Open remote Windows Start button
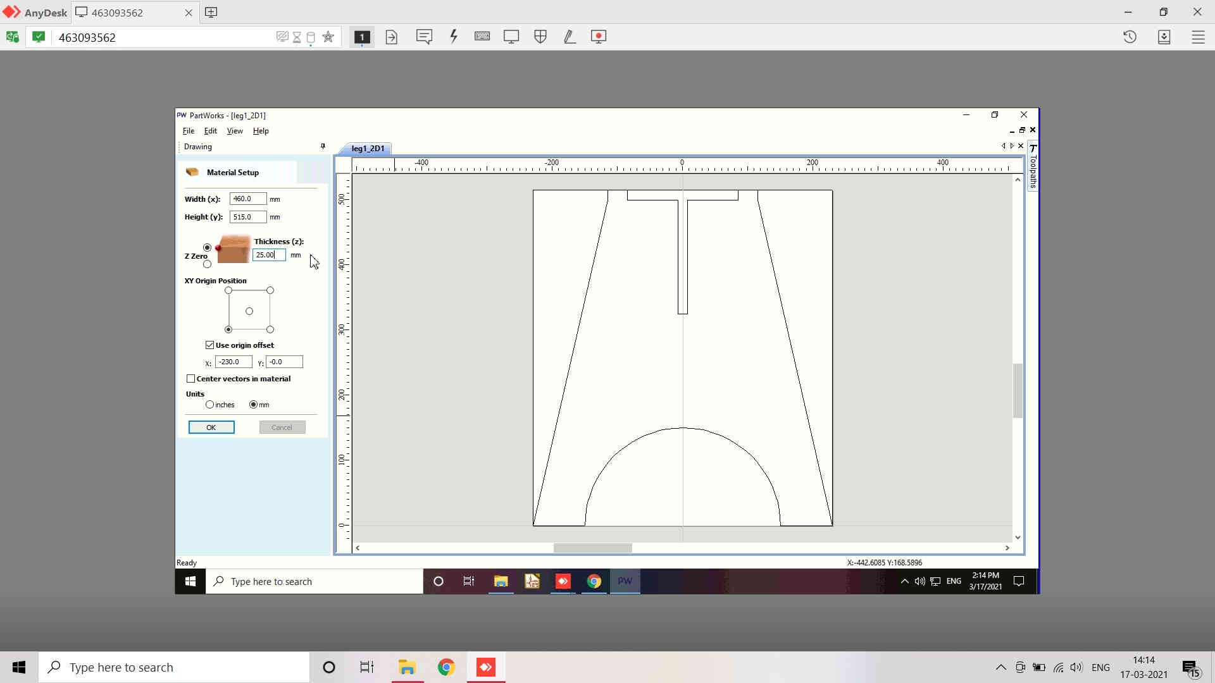This screenshot has width=1215, height=683. coord(190,581)
